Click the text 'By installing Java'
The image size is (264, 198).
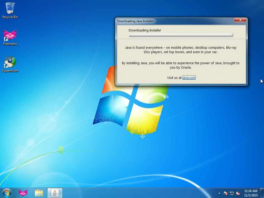click(x=135, y=63)
